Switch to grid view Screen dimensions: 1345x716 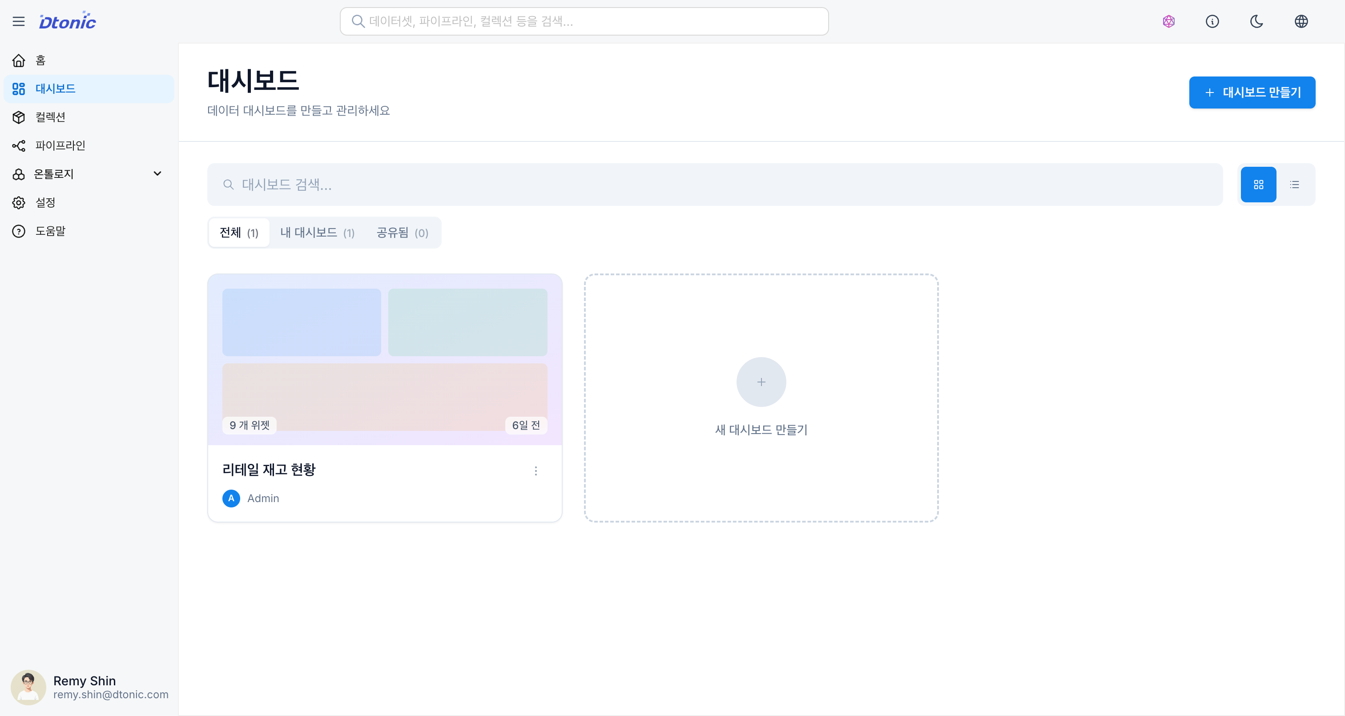pyautogui.click(x=1258, y=185)
